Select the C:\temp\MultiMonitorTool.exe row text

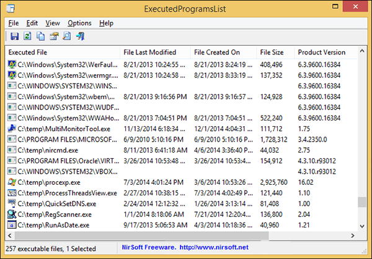point(64,129)
